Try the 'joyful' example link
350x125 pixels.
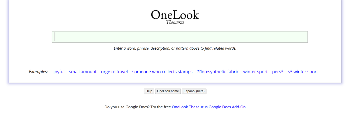[59, 72]
